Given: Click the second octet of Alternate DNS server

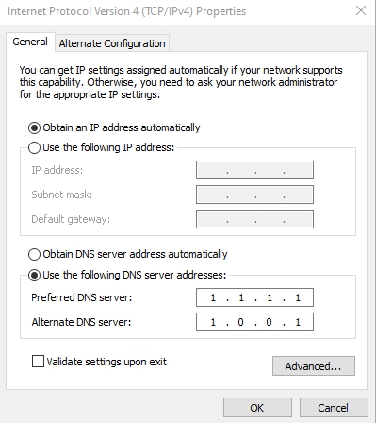Looking at the screenshot, I should [x=240, y=322].
